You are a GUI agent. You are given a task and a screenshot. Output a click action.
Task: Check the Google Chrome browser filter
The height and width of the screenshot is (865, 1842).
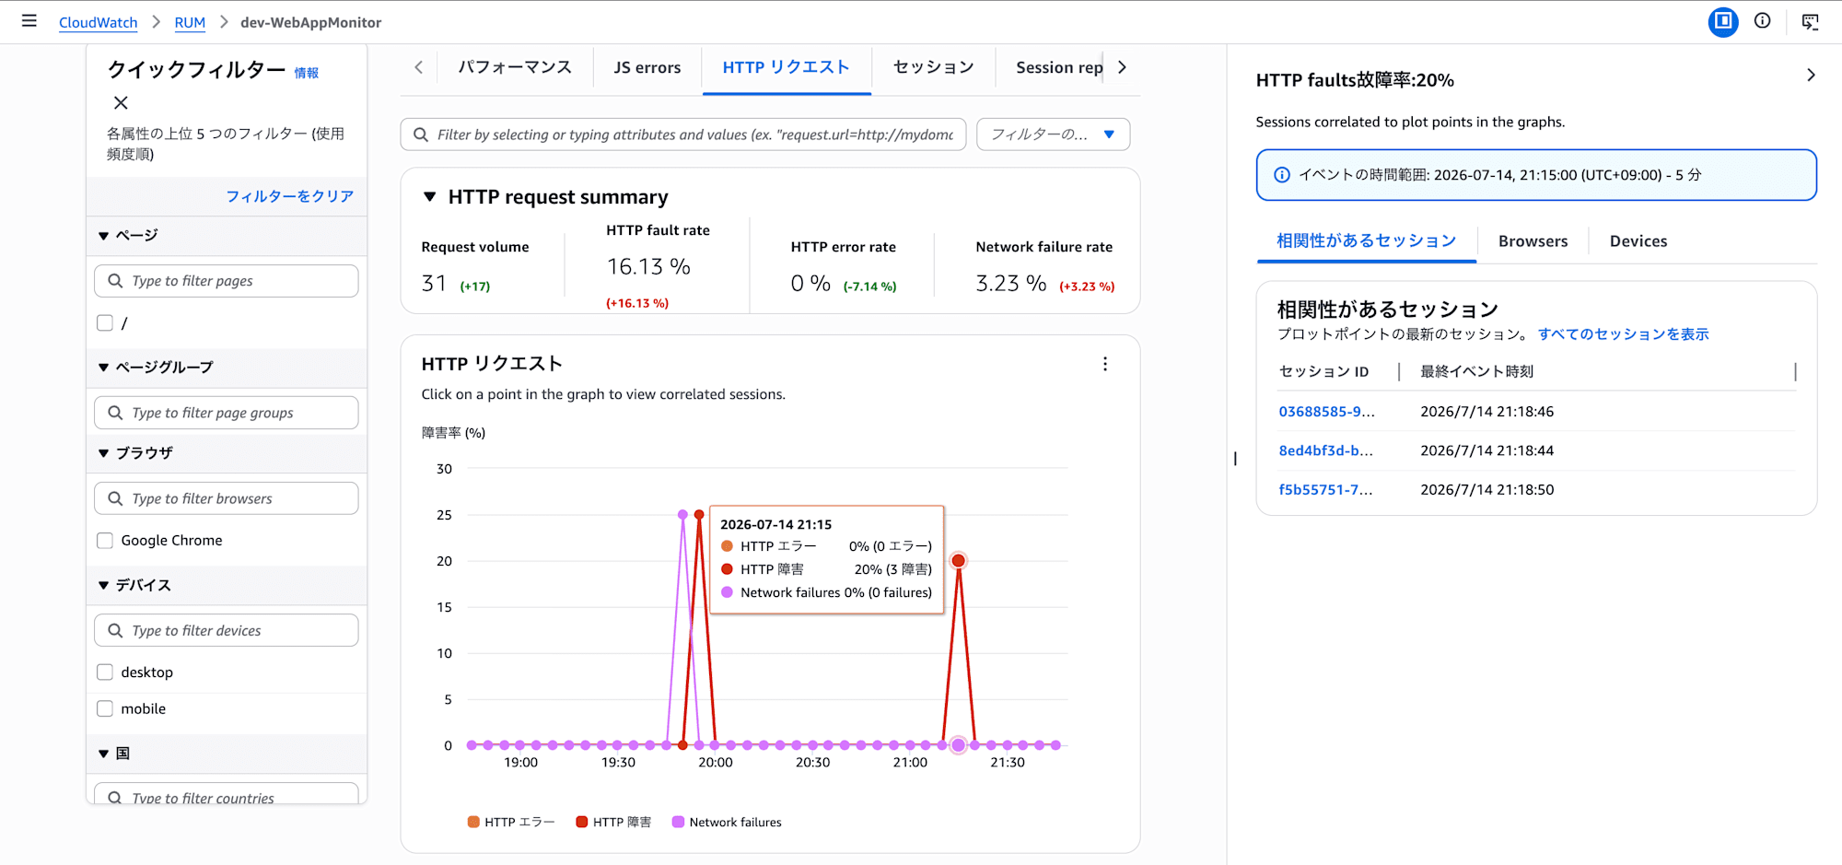105,541
